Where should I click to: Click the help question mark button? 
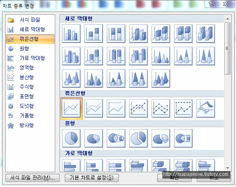[210, 4]
